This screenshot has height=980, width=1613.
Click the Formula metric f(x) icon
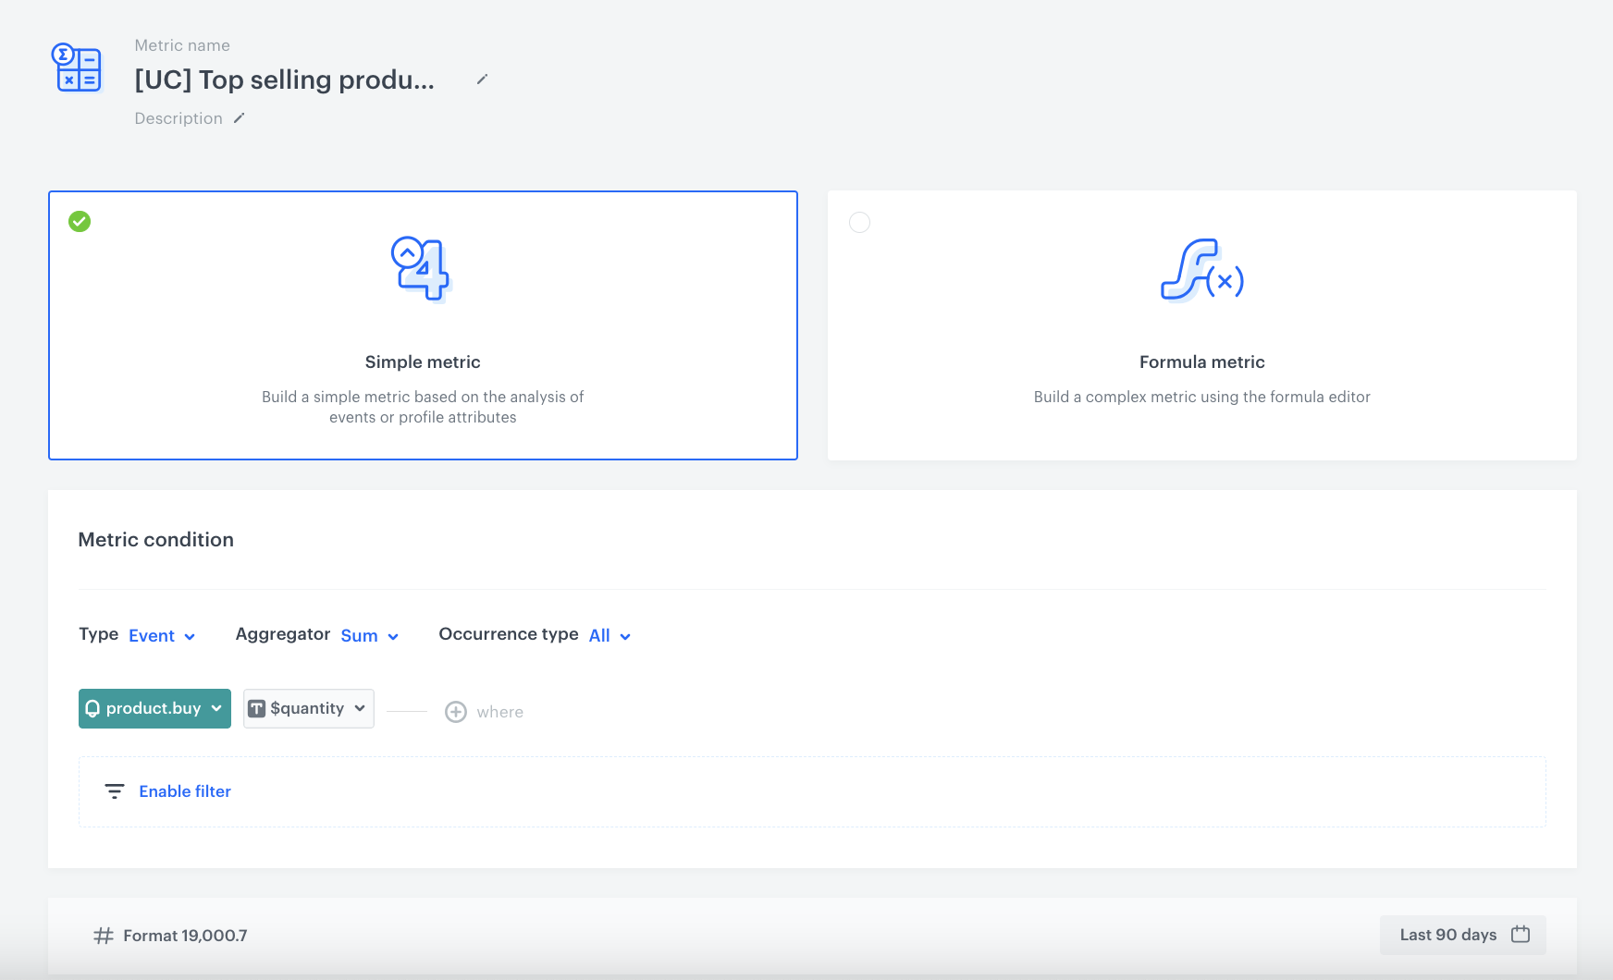1201,270
